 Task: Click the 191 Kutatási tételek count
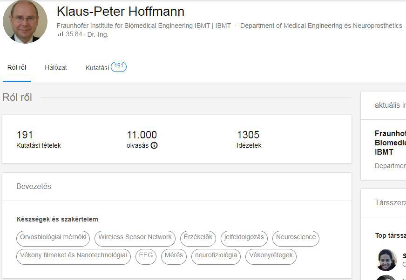click(x=25, y=135)
